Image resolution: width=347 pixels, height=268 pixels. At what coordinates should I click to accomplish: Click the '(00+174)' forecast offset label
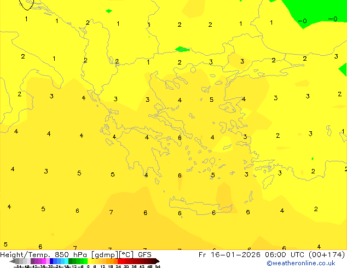(327, 255)
